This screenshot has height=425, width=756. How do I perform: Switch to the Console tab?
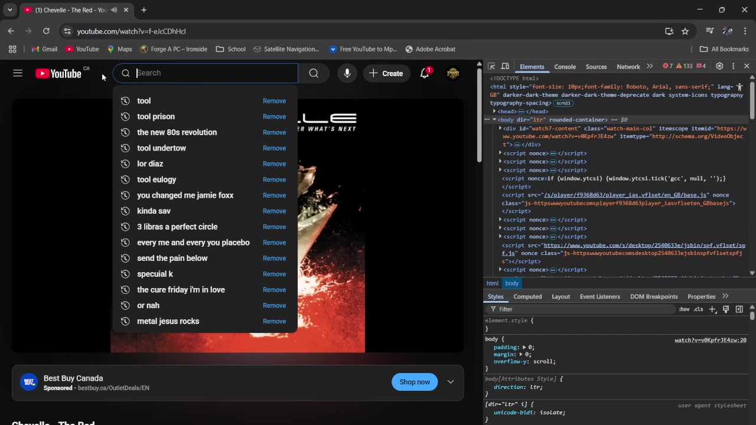[x=565, y=67]
